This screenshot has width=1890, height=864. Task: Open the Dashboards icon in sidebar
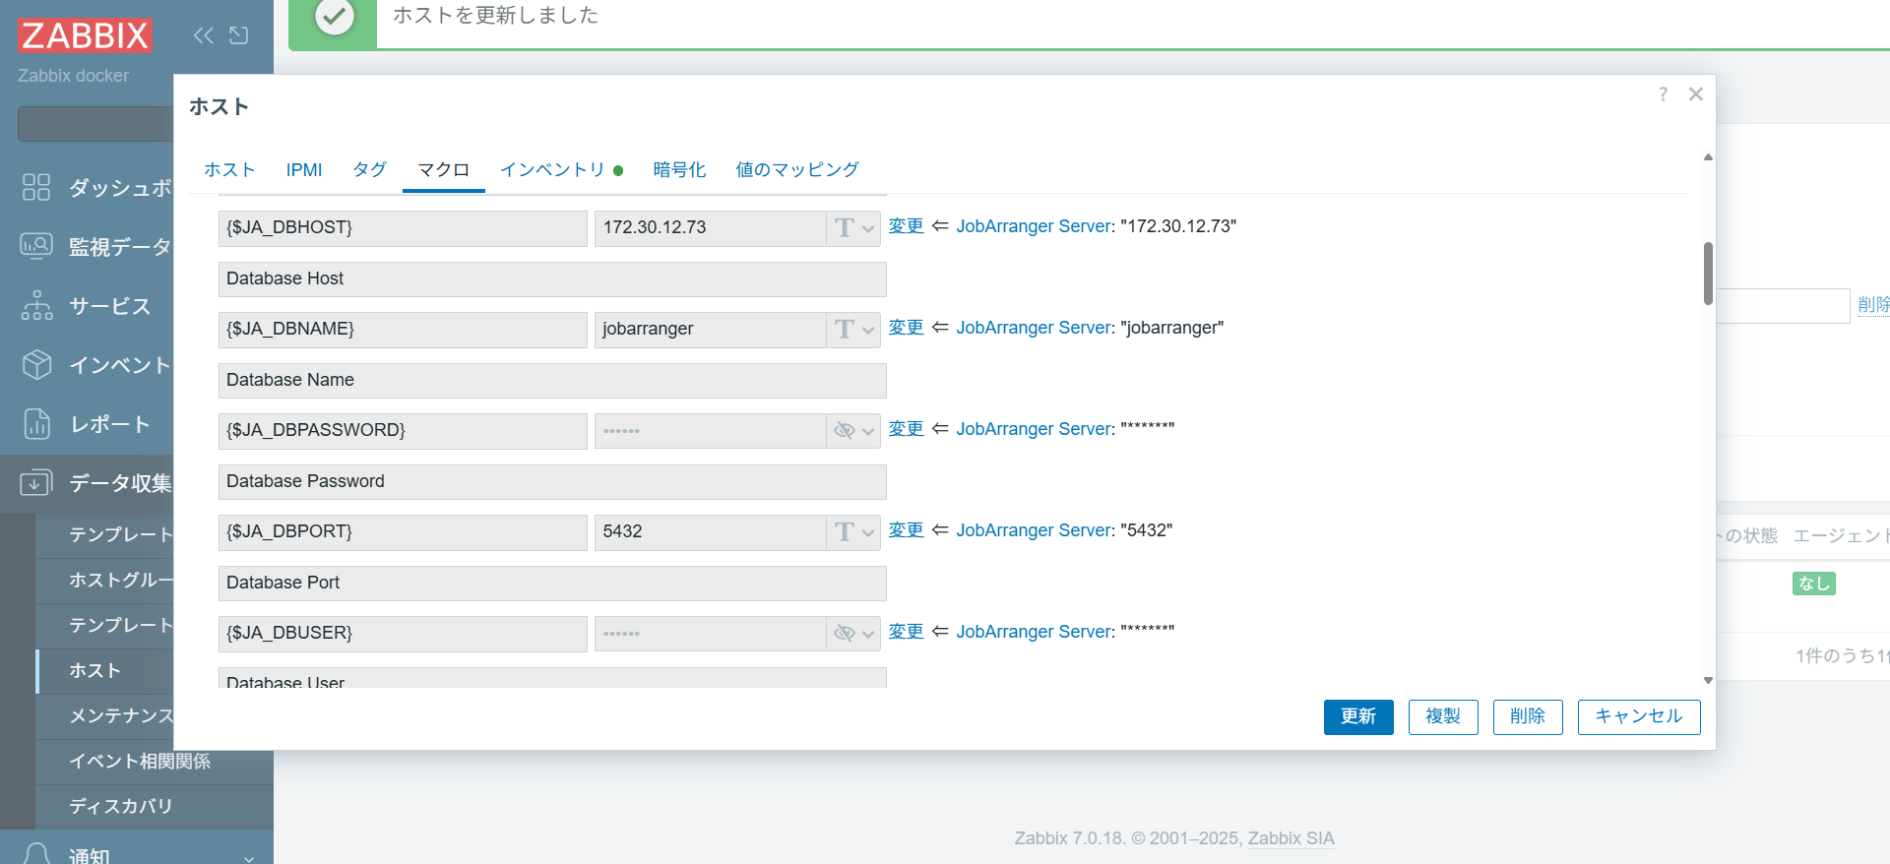(36, 187)
